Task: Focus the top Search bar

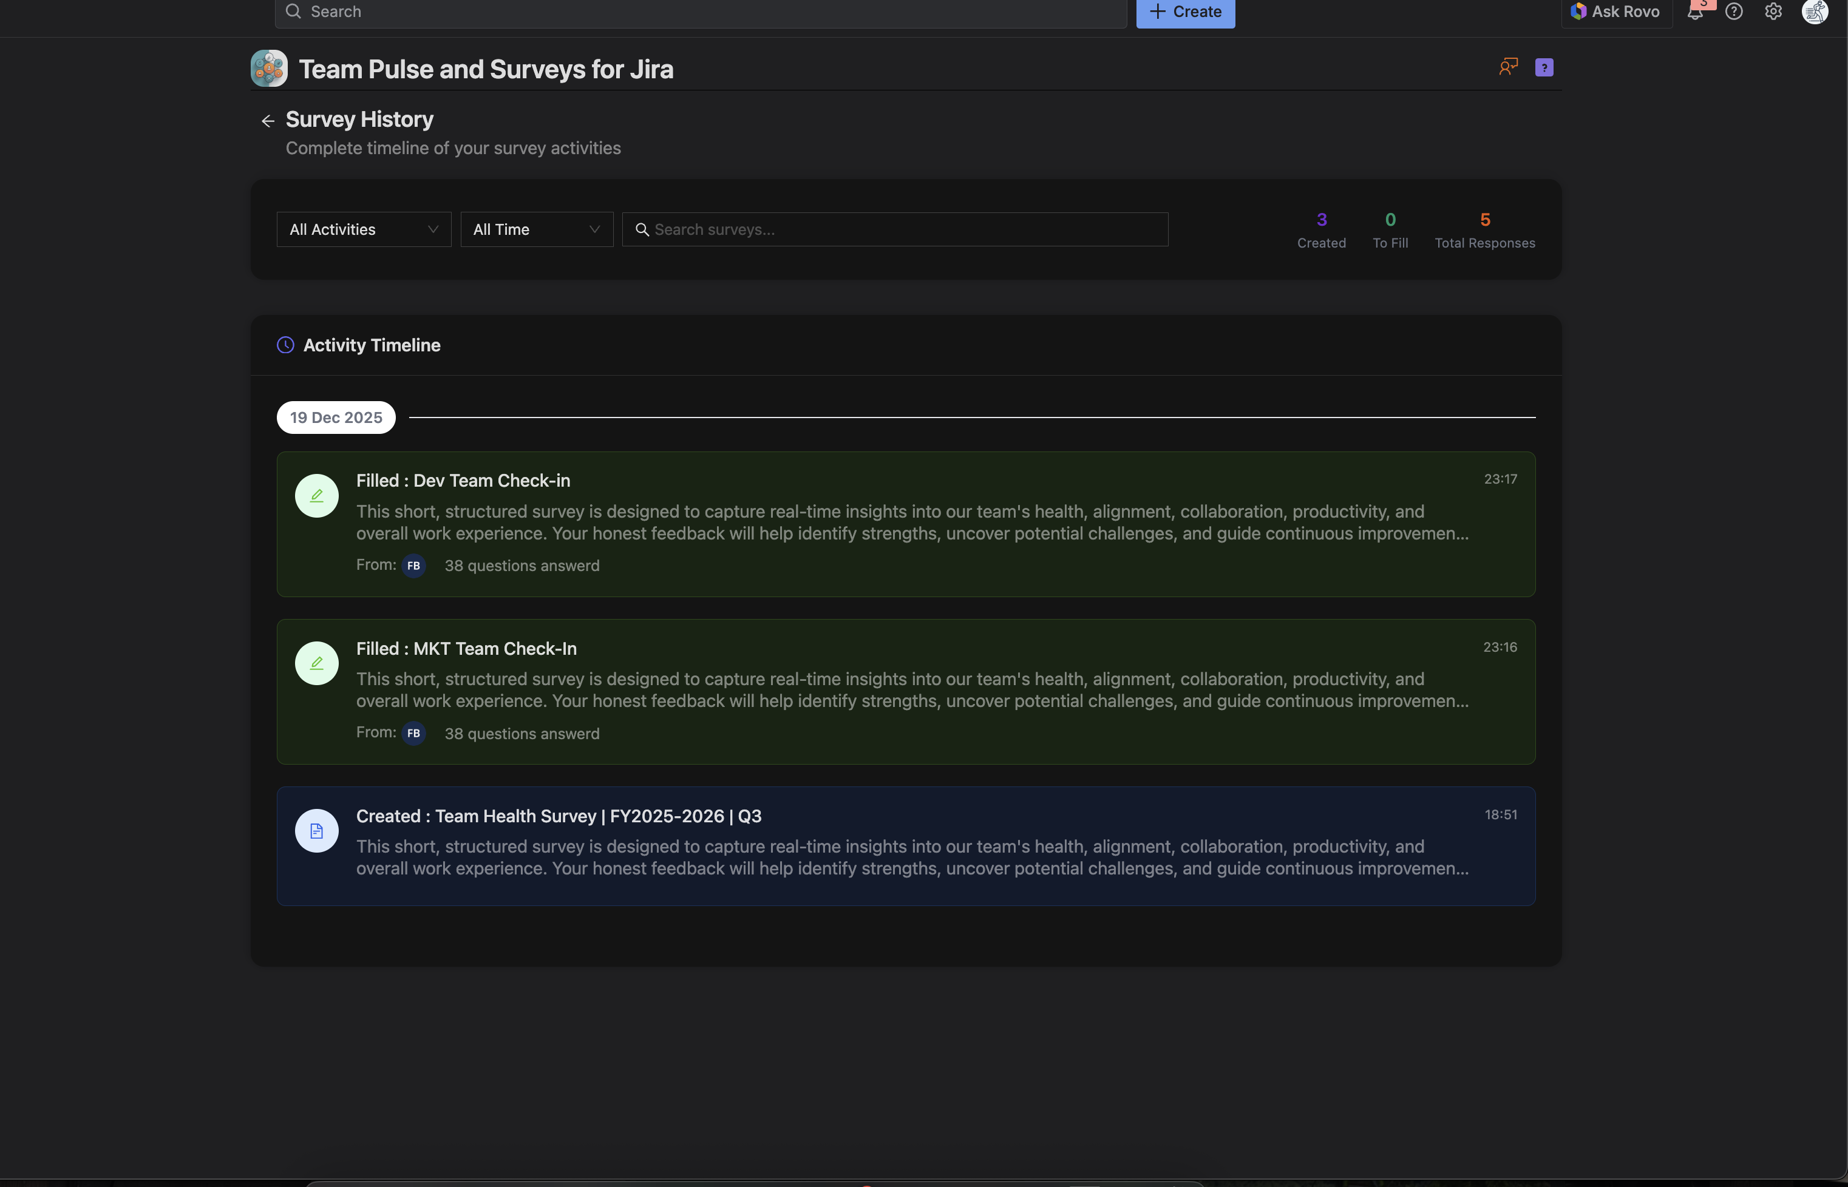Action: pos(700,12)
